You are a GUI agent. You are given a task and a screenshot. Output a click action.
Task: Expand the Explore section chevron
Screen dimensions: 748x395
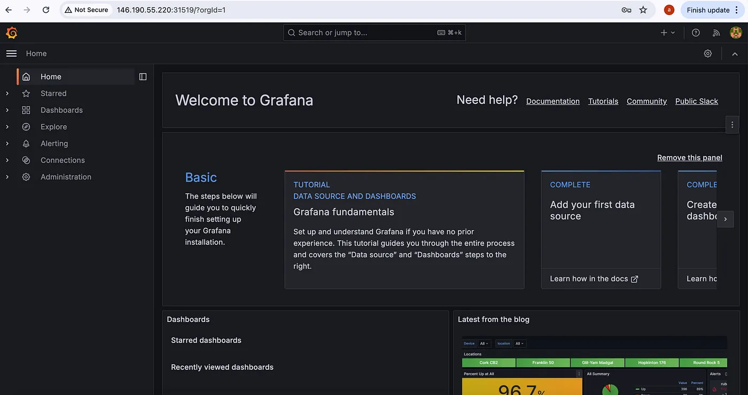pyautogui.click(x=7, y=127)
